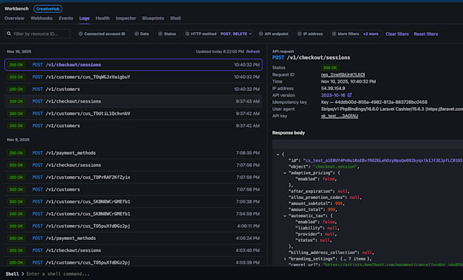The height and width of the screenshot is (280, 463).
Task: Click external link icon beside API version
Action: click(349, 95)
